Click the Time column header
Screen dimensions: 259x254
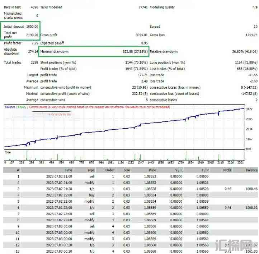point(68,170)
